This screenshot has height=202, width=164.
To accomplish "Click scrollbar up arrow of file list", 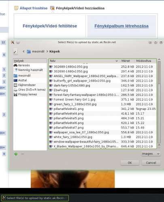I will (159, 59).
